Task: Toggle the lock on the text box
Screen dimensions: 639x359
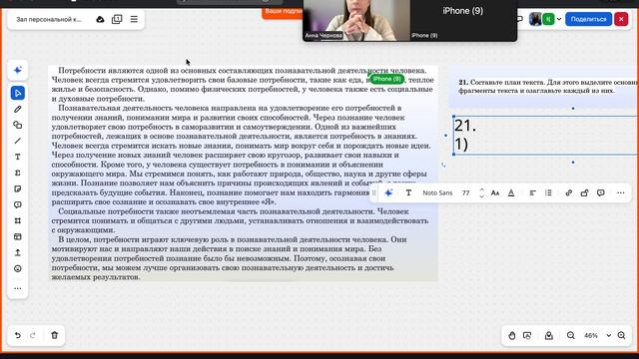Action: point(585,192)
